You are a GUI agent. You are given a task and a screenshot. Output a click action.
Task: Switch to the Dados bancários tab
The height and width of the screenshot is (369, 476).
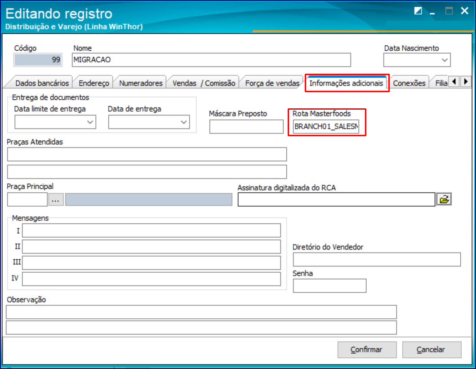click(x=42, y=83)
